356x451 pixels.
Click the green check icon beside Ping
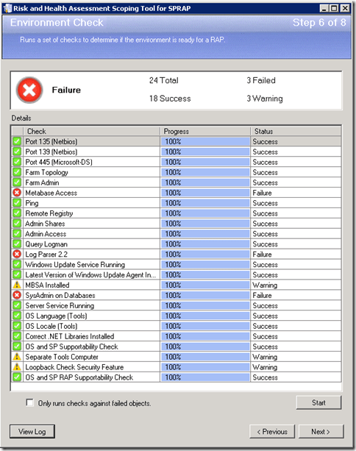point(17,203)
